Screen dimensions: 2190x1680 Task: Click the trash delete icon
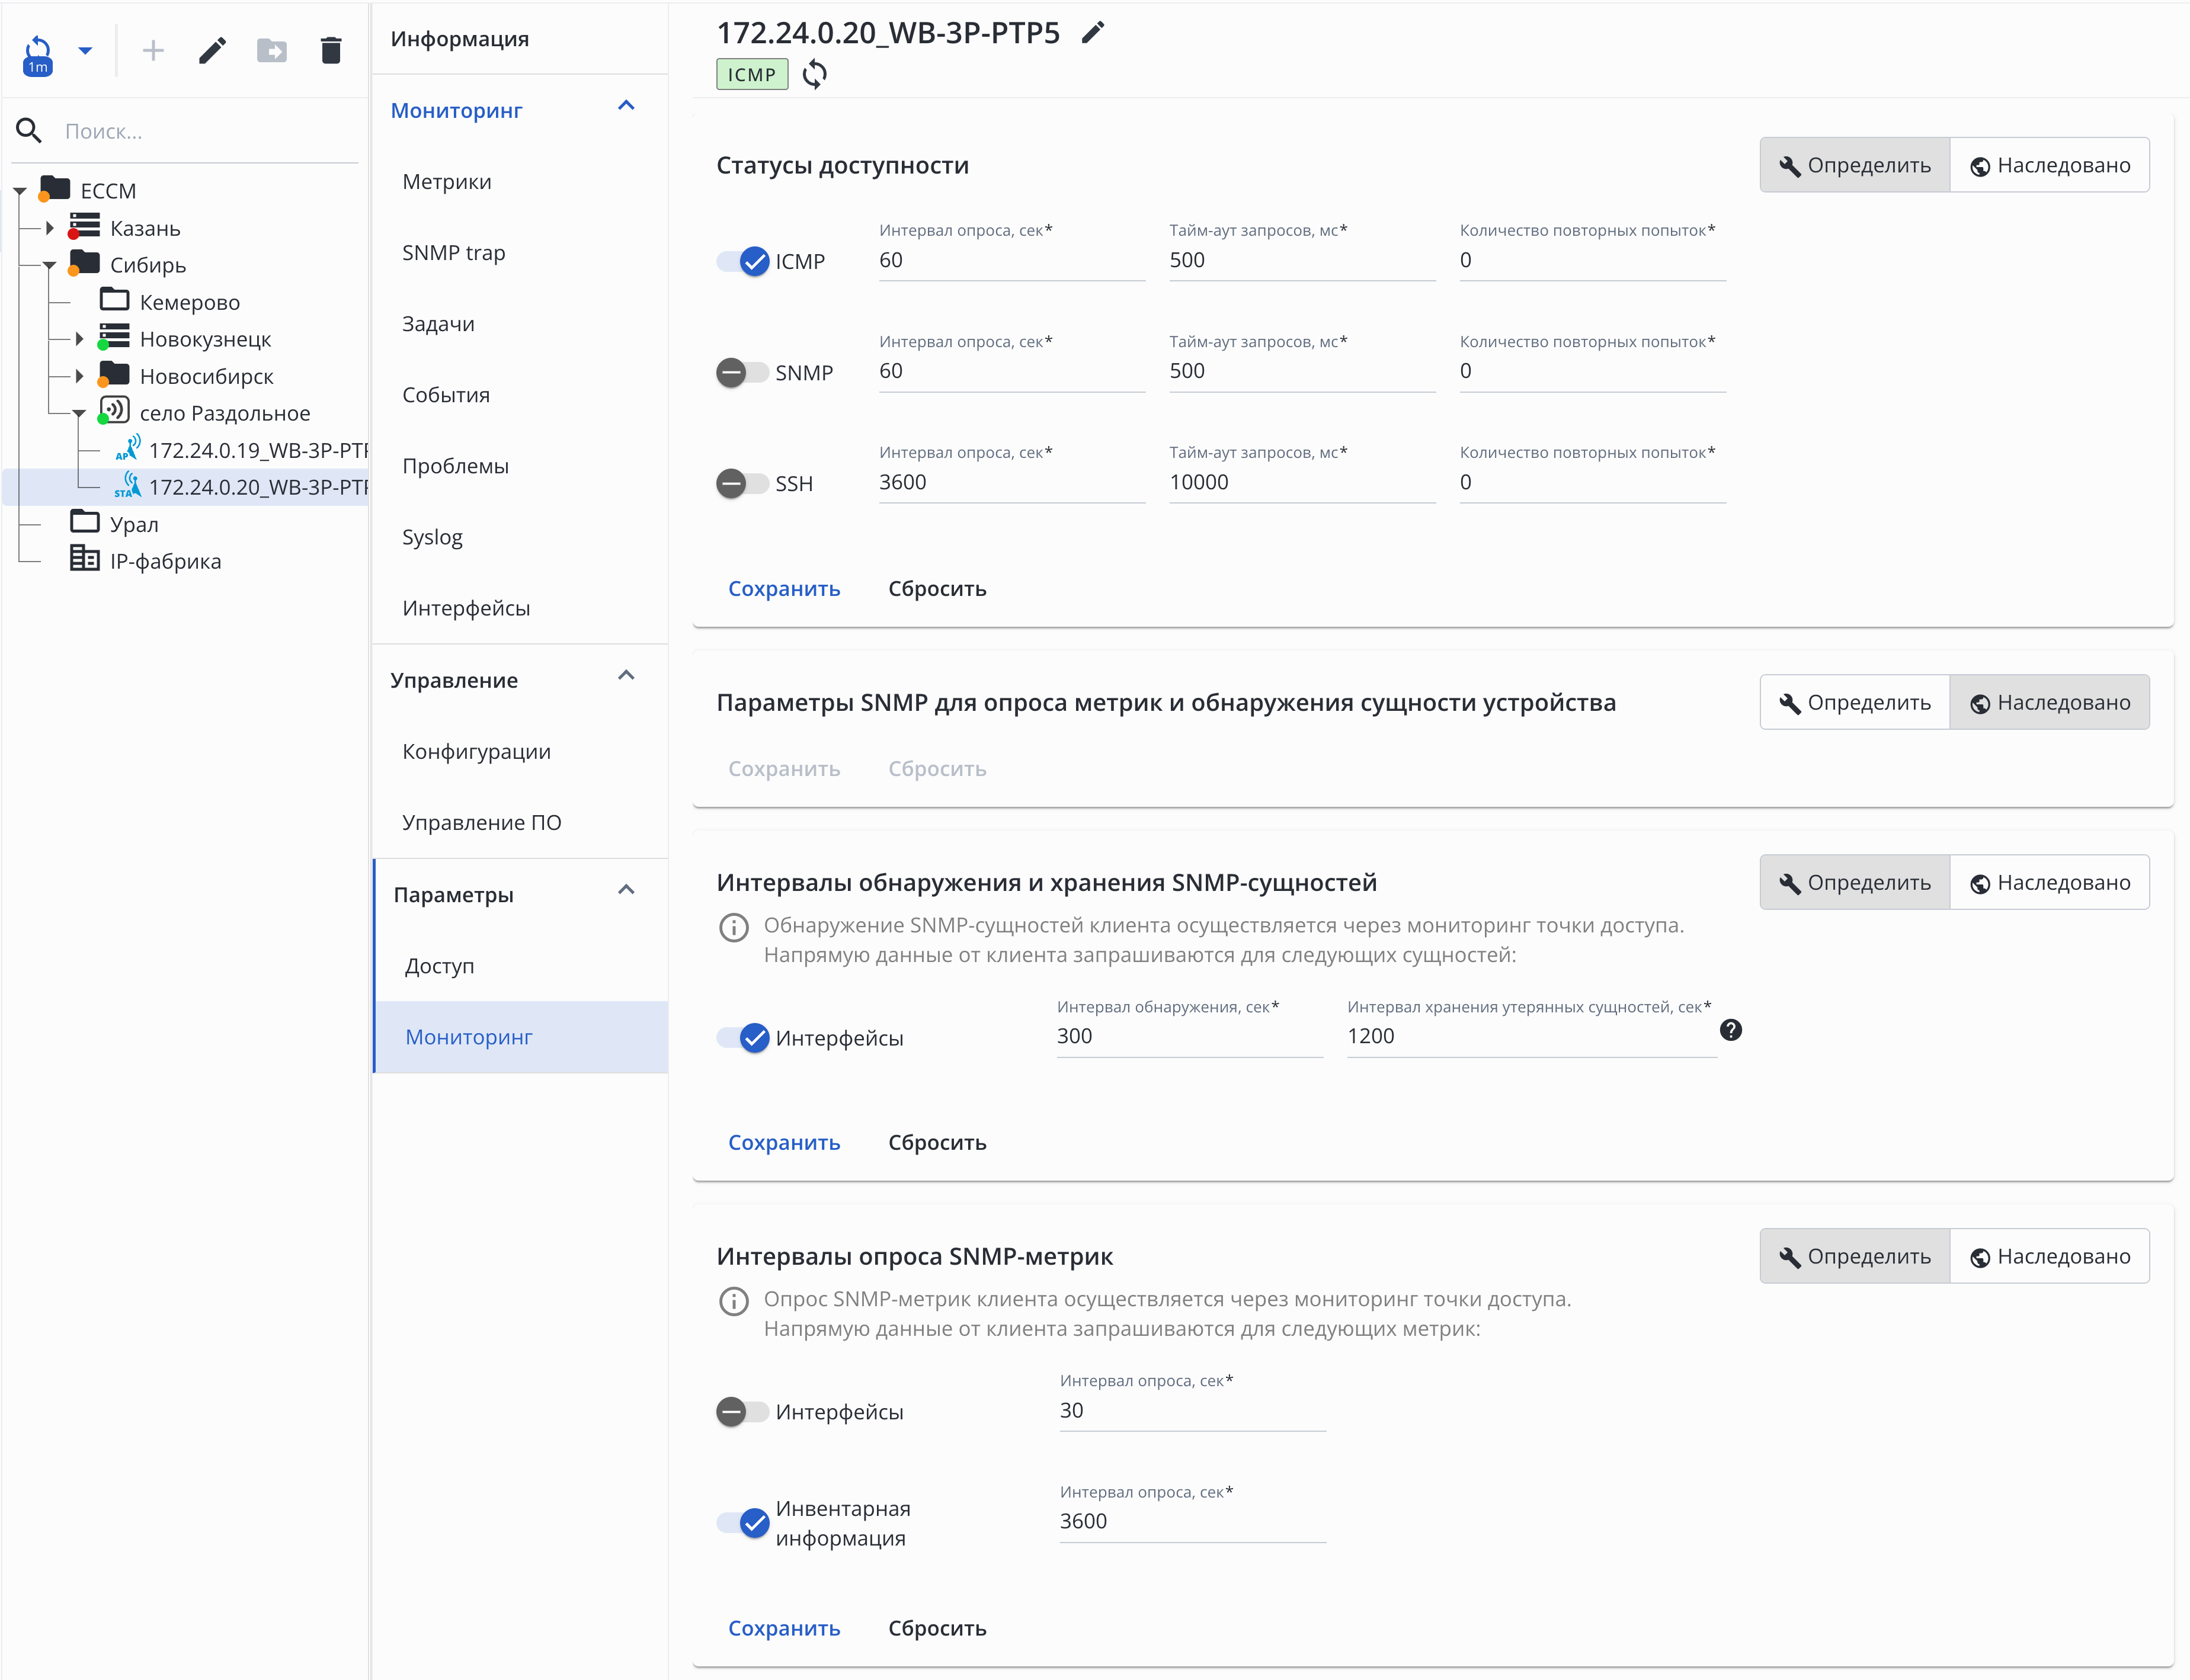tap(331, 51)
